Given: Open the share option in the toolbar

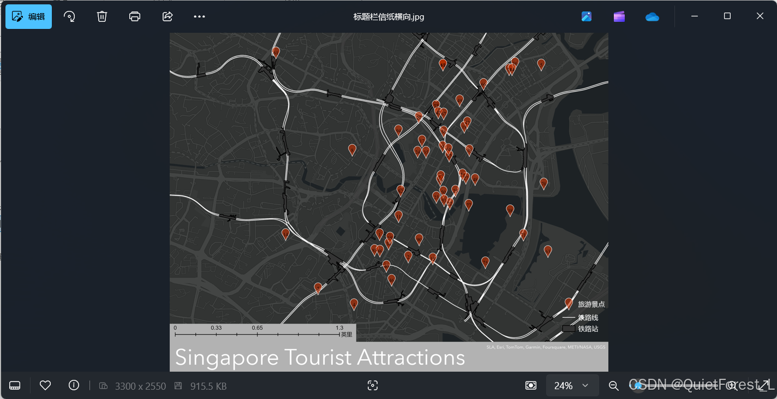Looking at the screenshot, I should pos(168,16).
